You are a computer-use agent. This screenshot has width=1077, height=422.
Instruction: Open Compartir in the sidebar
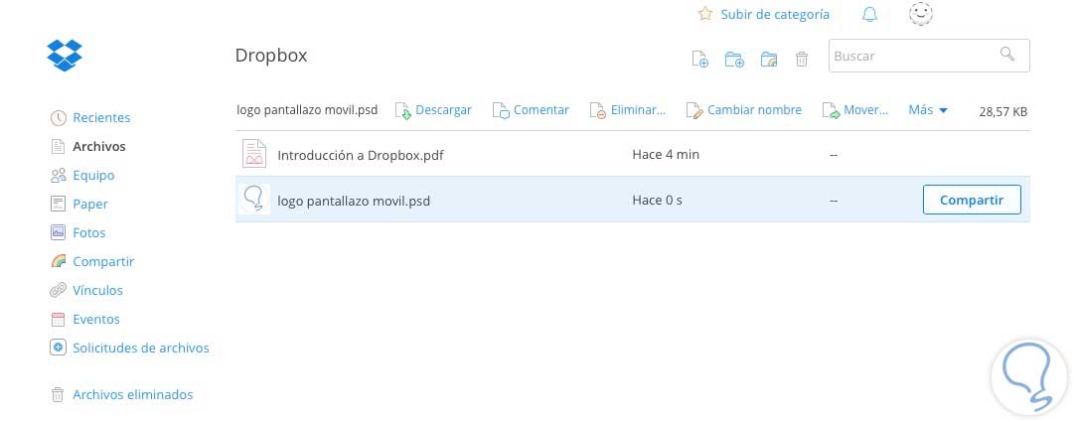(103, 262)
